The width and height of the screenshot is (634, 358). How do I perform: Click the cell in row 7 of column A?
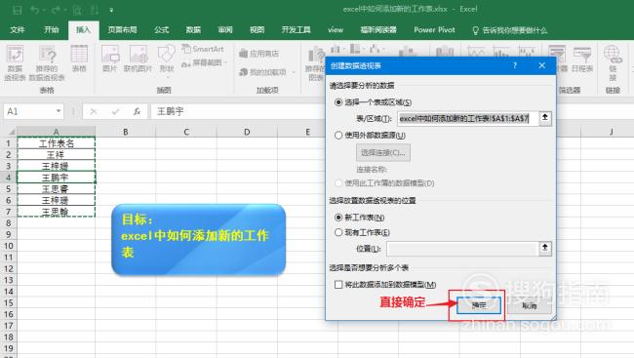pos(57,212)
